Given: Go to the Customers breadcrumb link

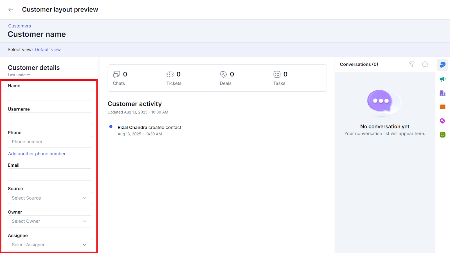Looking at the screenshot, I should coord(19,26).
